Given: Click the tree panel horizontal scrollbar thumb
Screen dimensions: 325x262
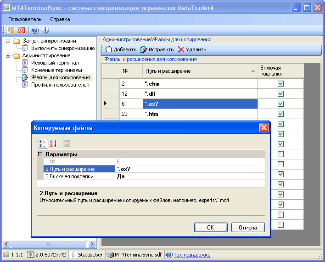Looking at the screenshot, I should coord(49,244).
